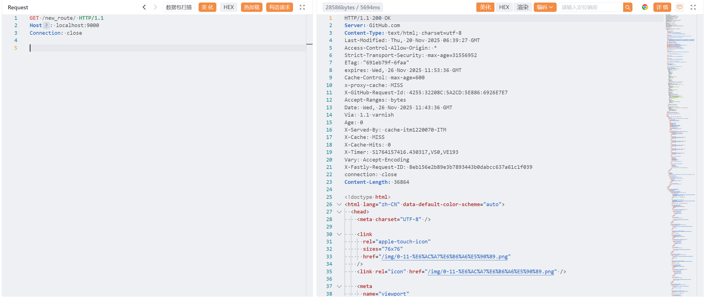Collapse the html tag on line 26
708x301 pixels.
[x=339, y=204]
